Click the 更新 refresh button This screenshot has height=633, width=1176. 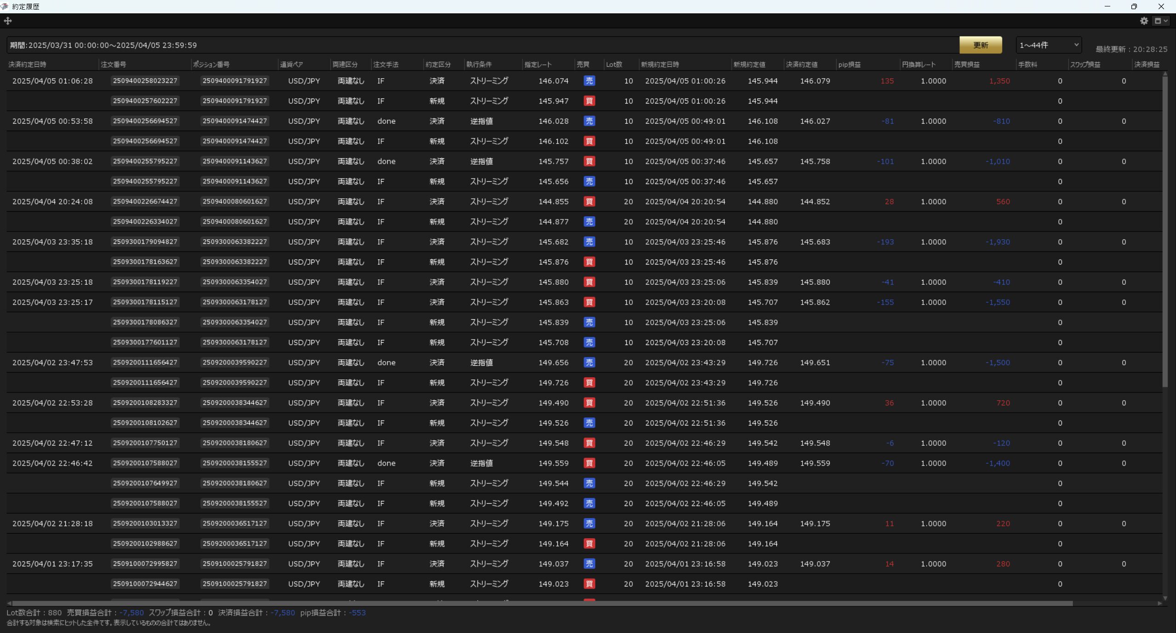(x=980, y=45)
